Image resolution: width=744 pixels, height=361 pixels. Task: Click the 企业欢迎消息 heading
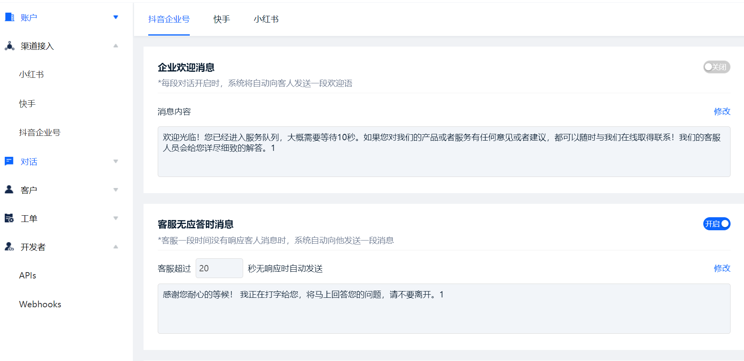[186, 67]
